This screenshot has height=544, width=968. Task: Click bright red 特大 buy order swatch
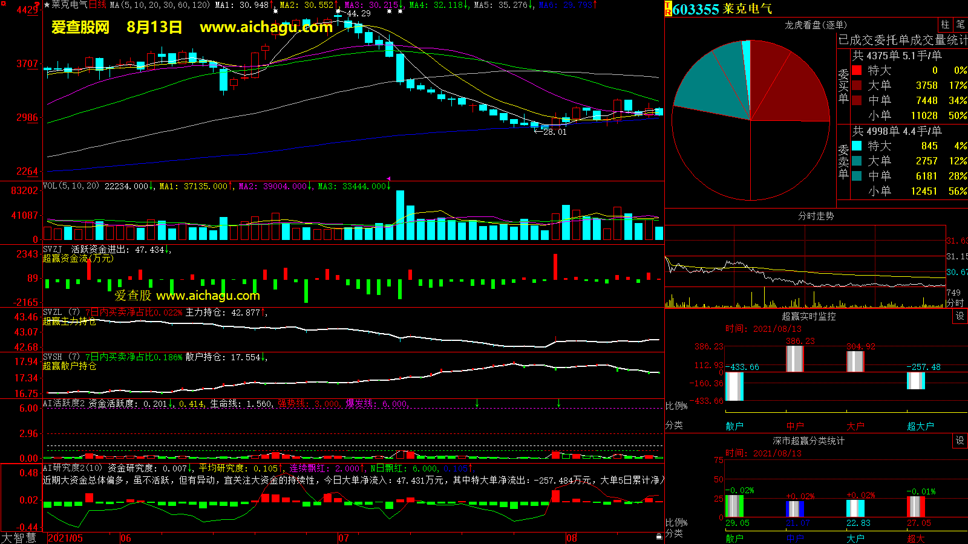857,70
